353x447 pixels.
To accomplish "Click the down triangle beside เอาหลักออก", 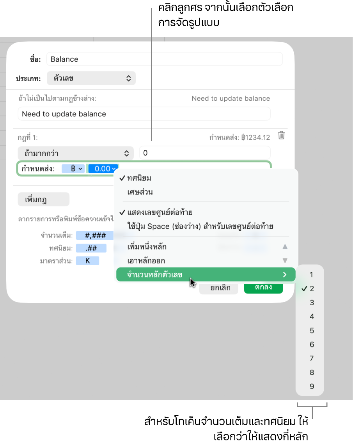I will tap(285, 260).
